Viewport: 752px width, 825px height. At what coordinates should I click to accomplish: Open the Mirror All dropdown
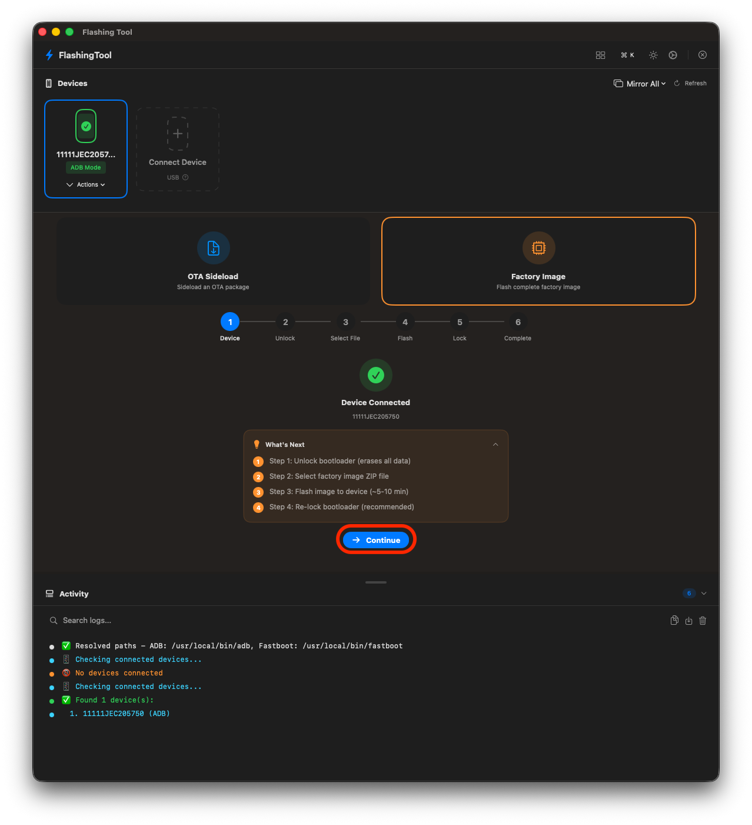pos(640,84)
